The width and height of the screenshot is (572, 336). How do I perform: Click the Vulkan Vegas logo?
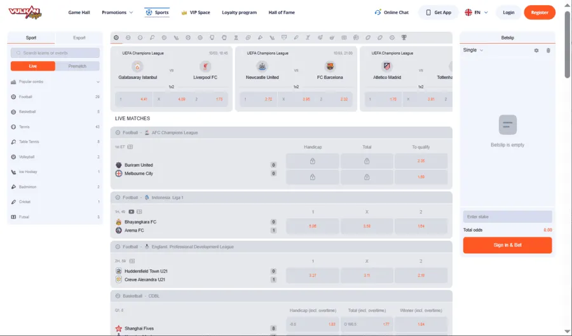pyautogui.click(x=25, y=13)
